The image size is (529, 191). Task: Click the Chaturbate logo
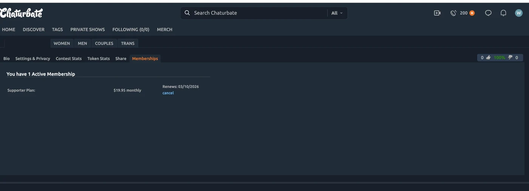[21, 13]
